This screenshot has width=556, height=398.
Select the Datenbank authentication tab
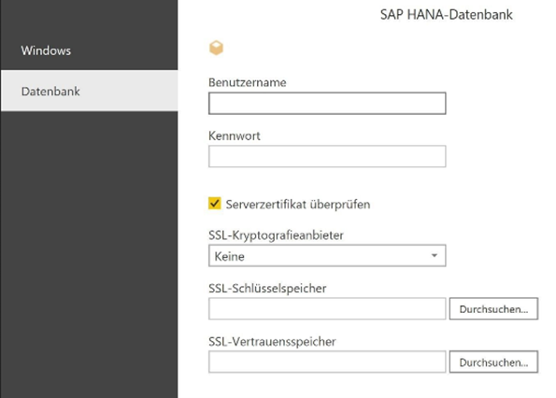tap(89, 91)
